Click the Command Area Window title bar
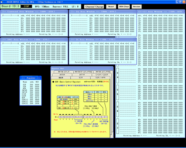This screenshot has height=148, width=186. coord(34,12)
